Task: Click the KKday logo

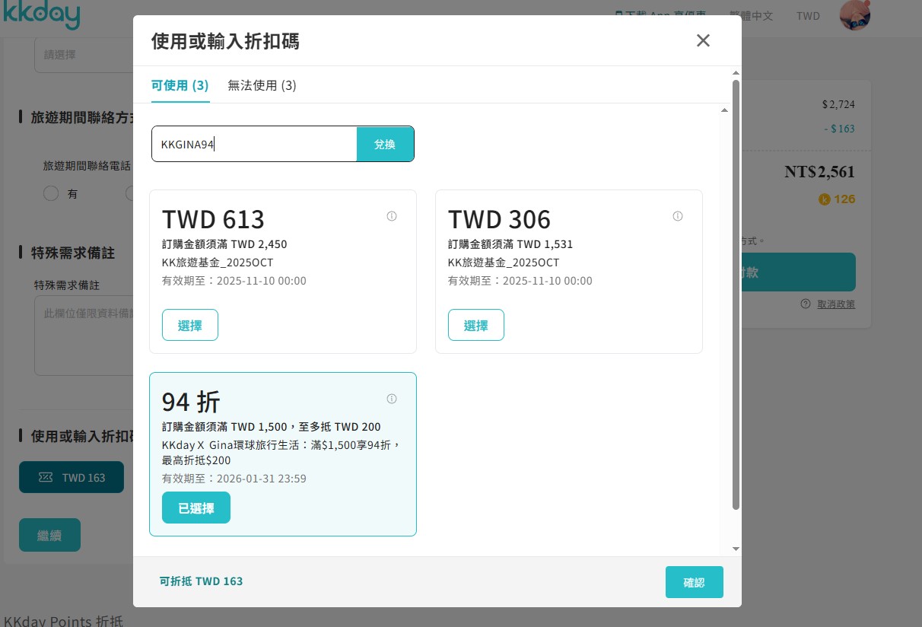Action: 42,15
